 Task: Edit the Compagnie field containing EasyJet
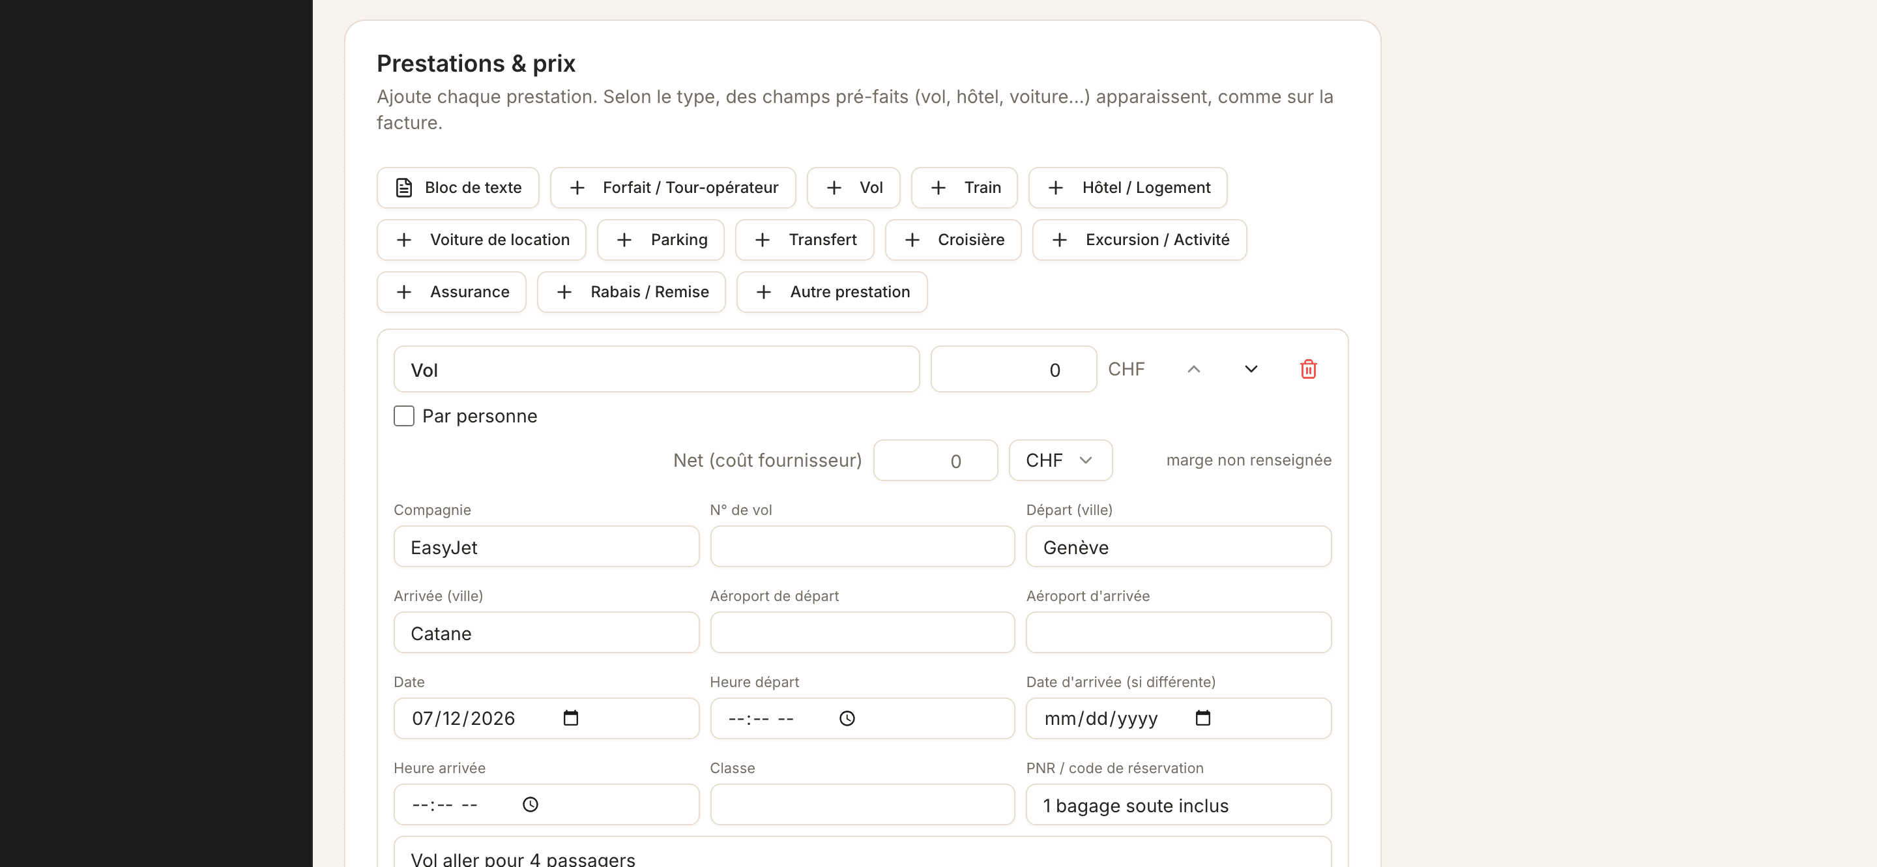point(546,546)
